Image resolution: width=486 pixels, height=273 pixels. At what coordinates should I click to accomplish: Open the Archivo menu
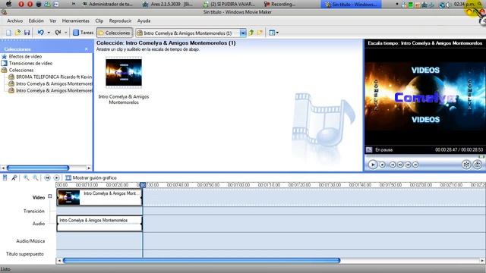(15, 20)
